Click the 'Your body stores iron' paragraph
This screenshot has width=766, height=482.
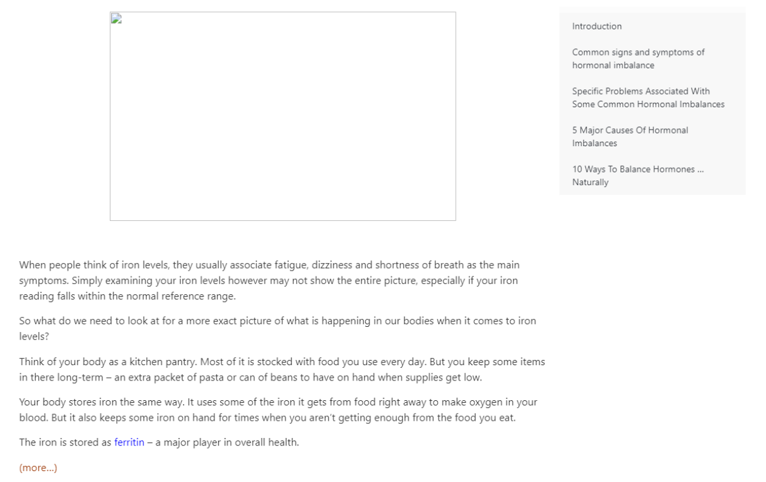click(278, 408)
